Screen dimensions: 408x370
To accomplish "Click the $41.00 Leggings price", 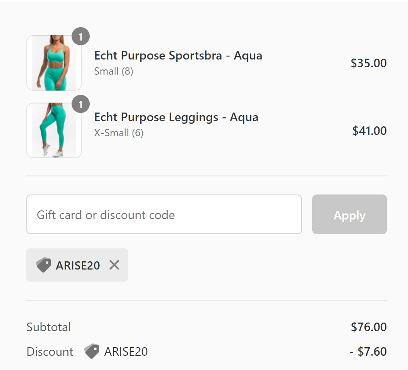I will point(369,131).
